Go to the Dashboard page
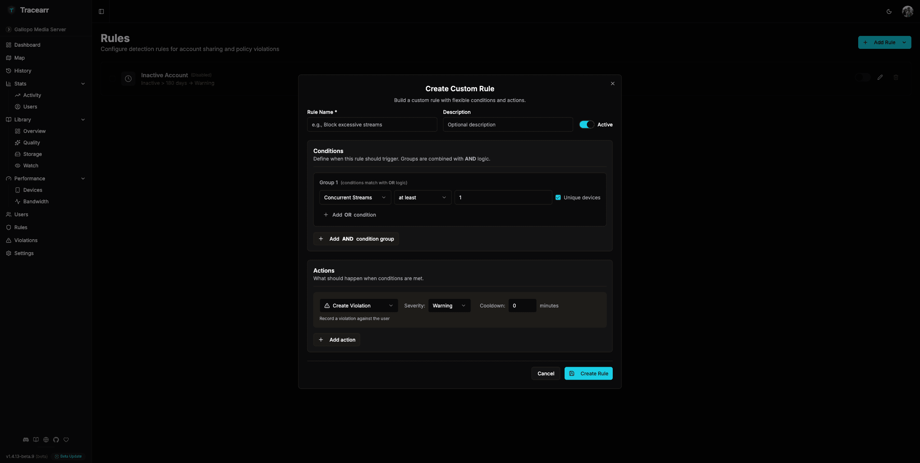The width and height of the screenshot is (920, 463). [27, 45]
